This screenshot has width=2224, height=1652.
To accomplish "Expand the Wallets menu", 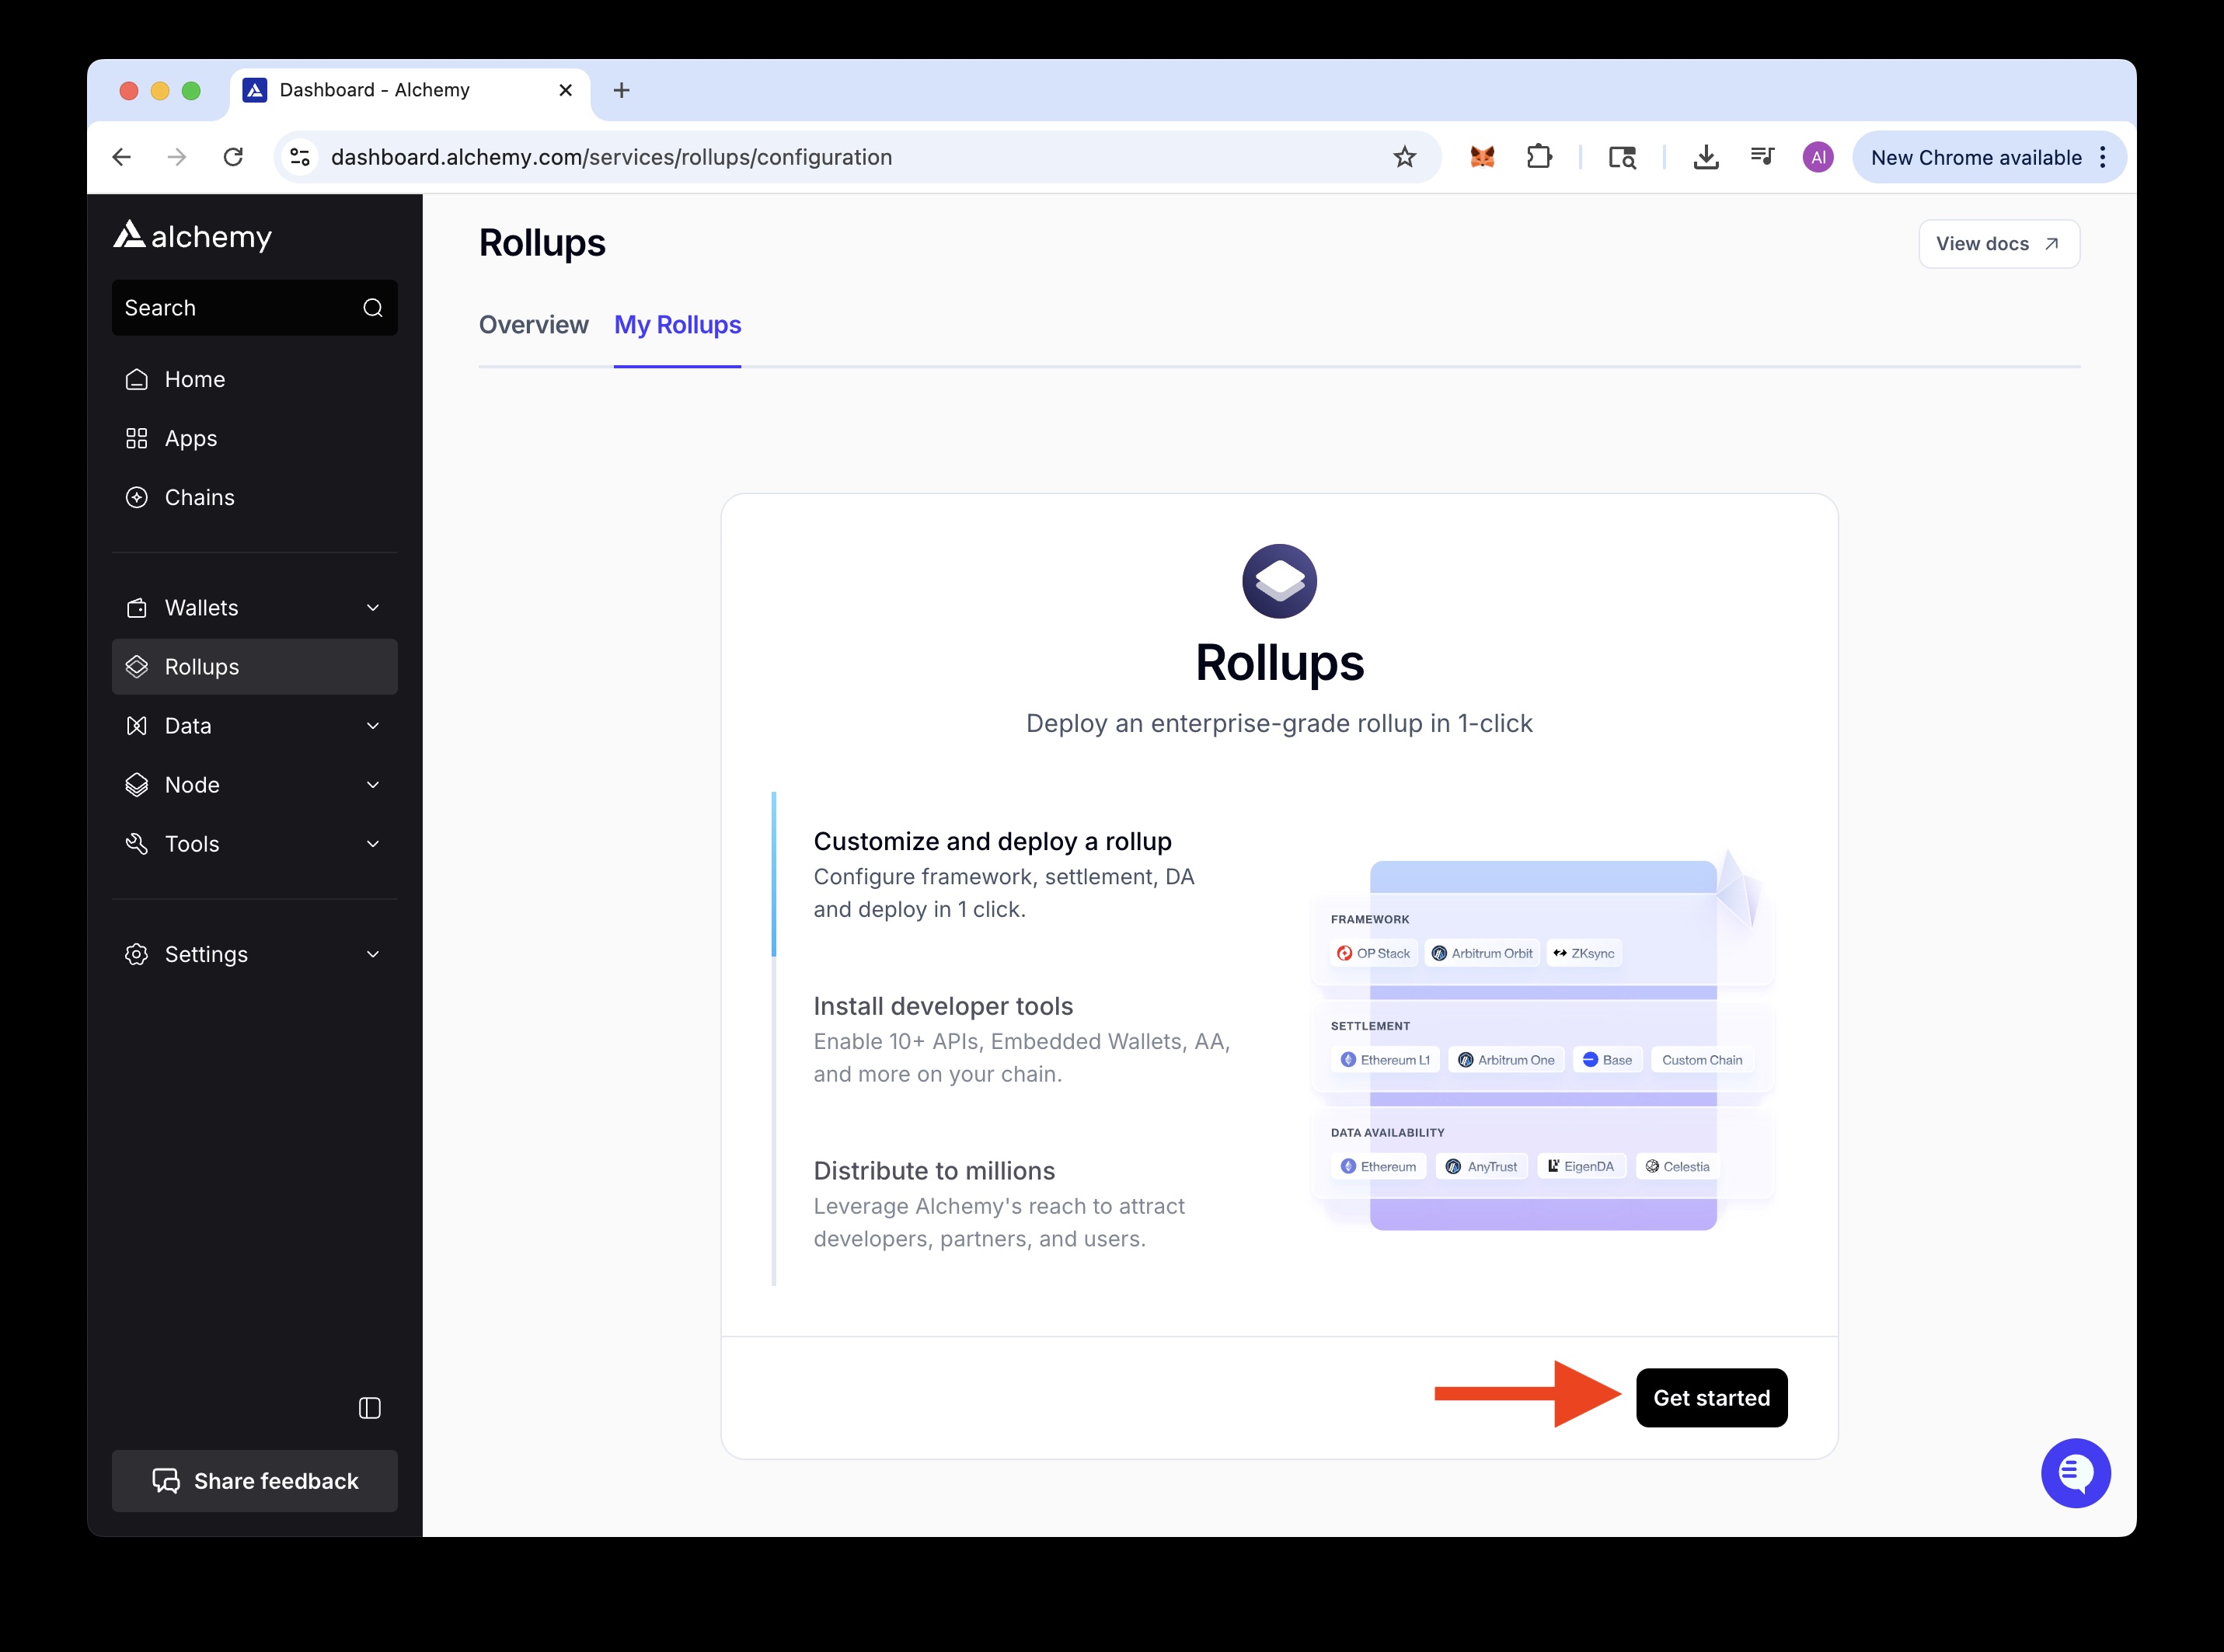I will click(x=254, y=608).
